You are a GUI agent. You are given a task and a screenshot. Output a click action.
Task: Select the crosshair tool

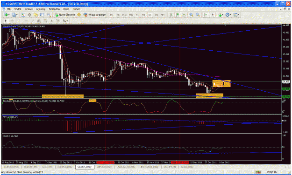(x=12, y=21)
